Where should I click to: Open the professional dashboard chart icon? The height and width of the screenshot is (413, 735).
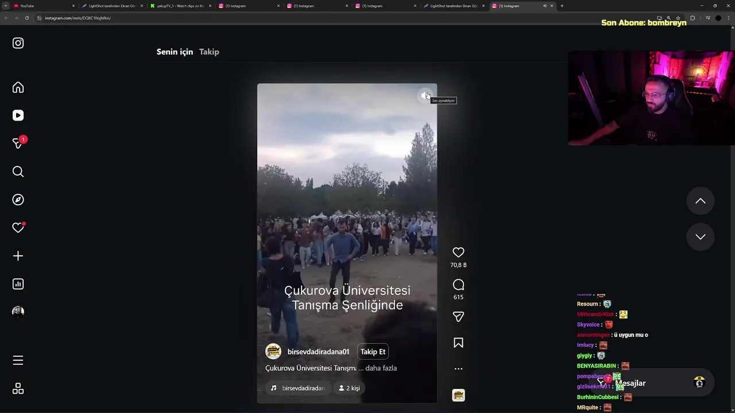18,284
